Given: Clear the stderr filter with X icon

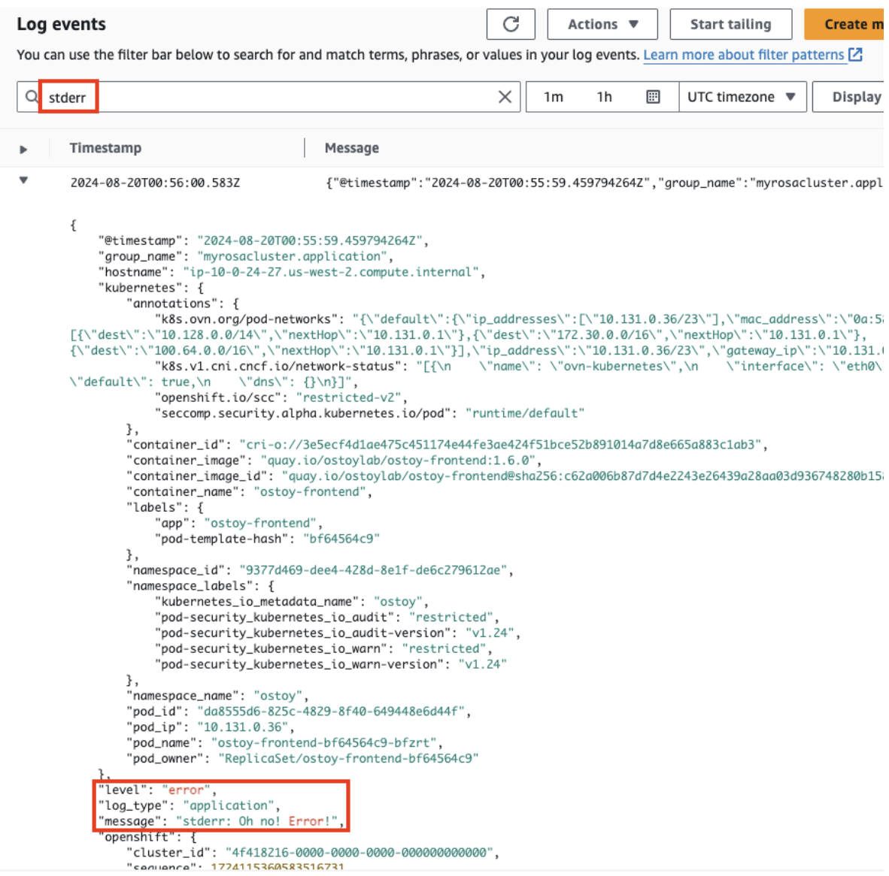Looking at the screenshot, I should coord(505,97).
